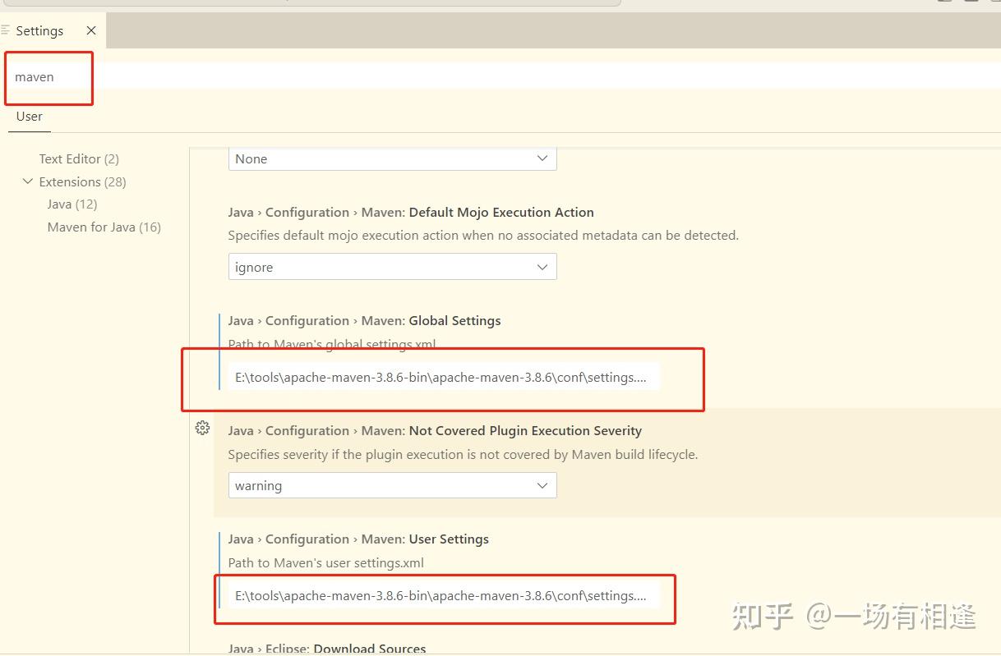Collapse the Extensions tree in the sidebar
Viewport: 1001px width, 656px height.
pyautogui.click(x=28, y=181)
